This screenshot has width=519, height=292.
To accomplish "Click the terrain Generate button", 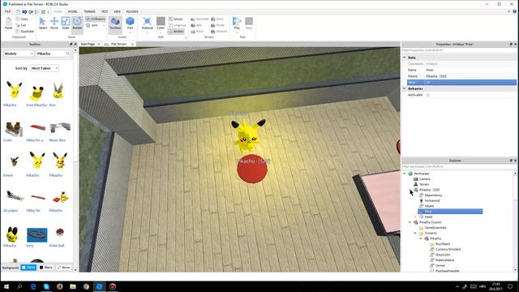I will (x=199, y=19).
